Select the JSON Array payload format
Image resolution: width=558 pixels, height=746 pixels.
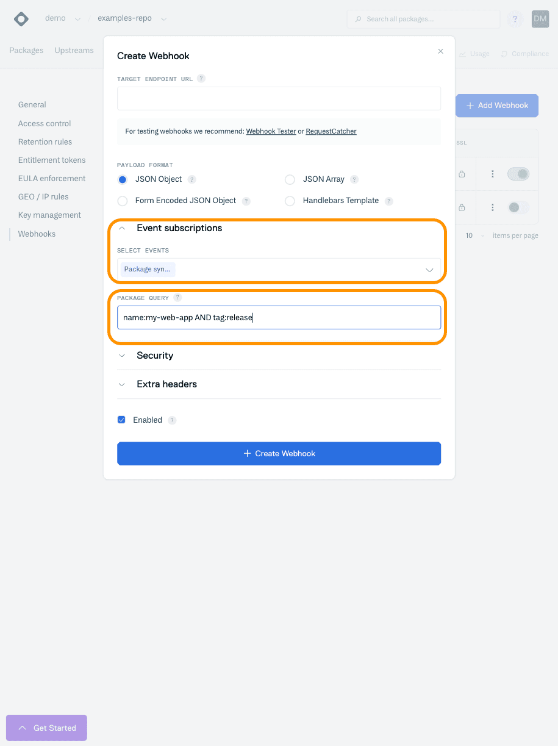pos(290,179)
